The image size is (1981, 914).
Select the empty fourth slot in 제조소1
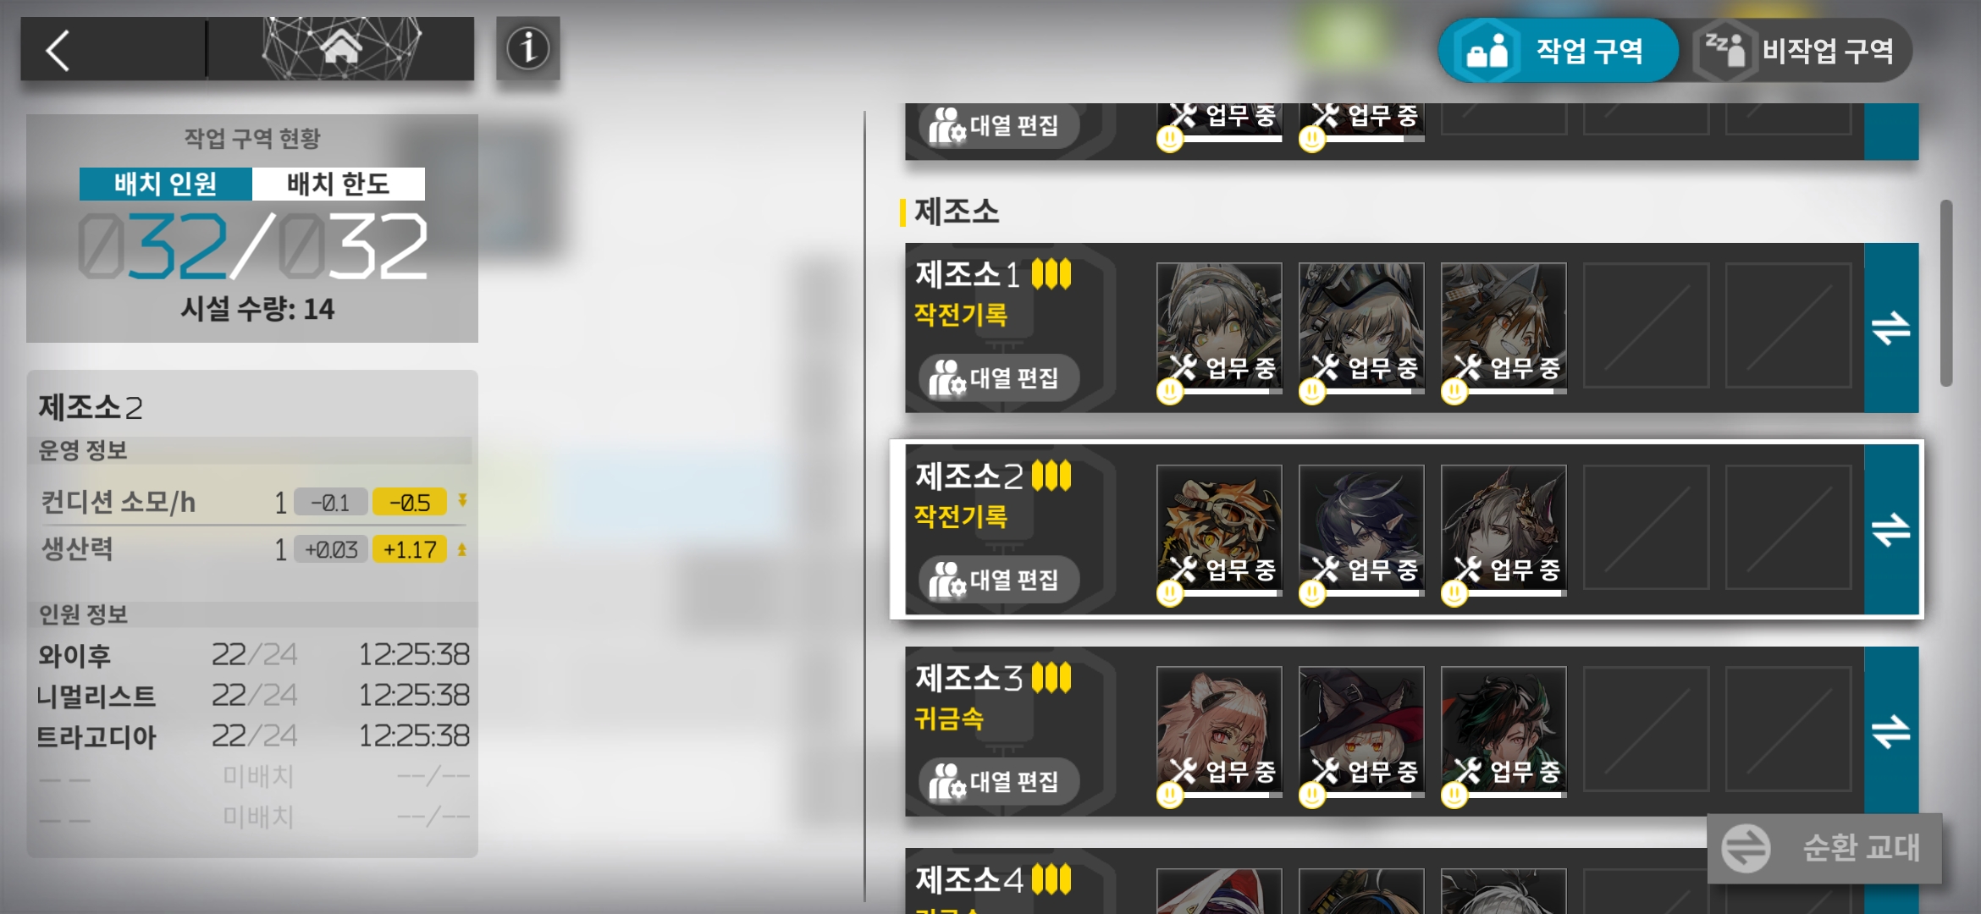pyautogui.click(x=1646, y=326)
